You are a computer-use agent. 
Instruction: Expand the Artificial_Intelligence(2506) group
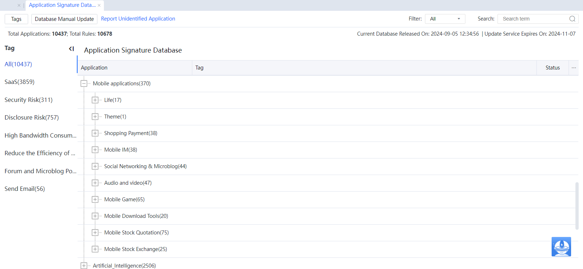point(84,266)
